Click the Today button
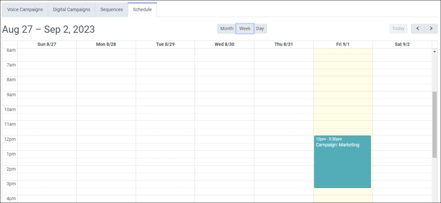 tap(398, 29)
